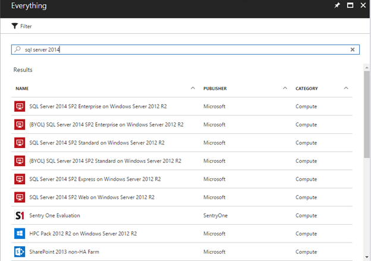Click the SQL Server 2014 SP2 Web icon
Viewport: 371px width, 261px height.
19,197
